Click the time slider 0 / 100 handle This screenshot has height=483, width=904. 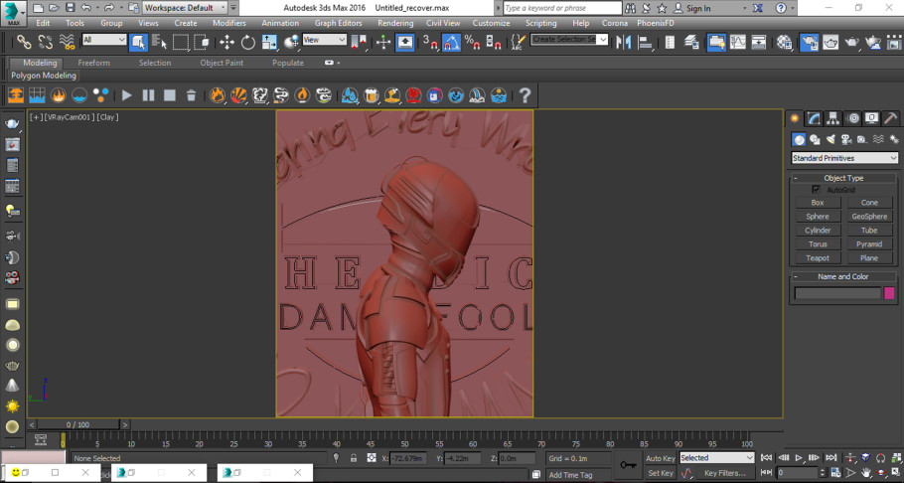tap(77, 424)
